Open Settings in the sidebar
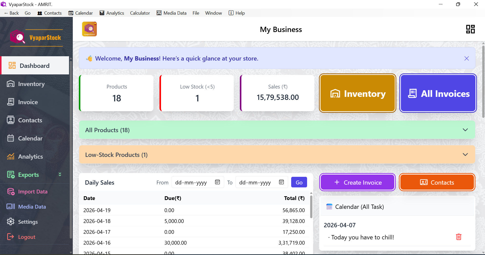The image size is (485, 255). (x=28, y=222)
